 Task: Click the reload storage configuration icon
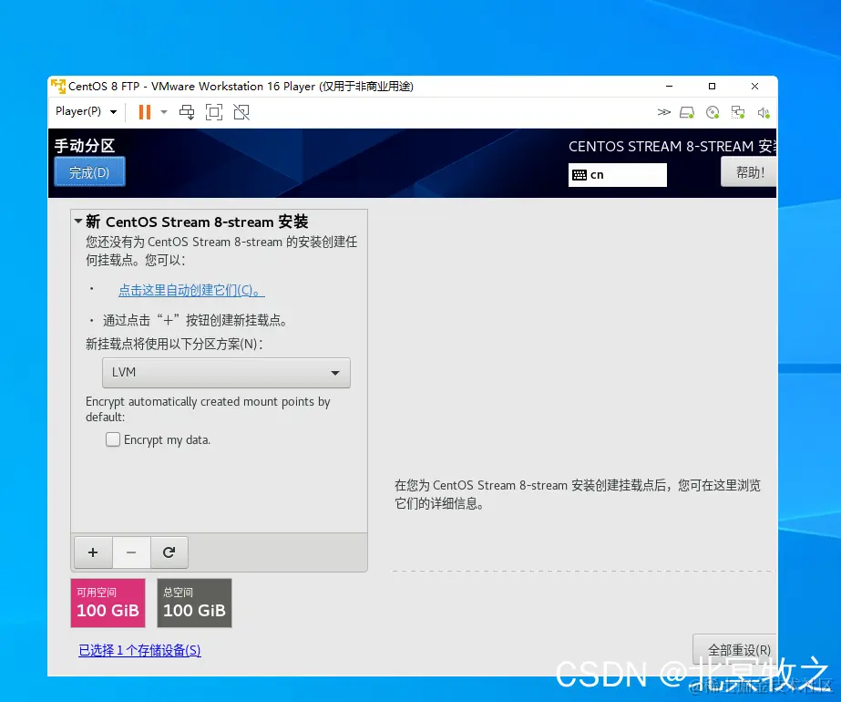[169, 552]
